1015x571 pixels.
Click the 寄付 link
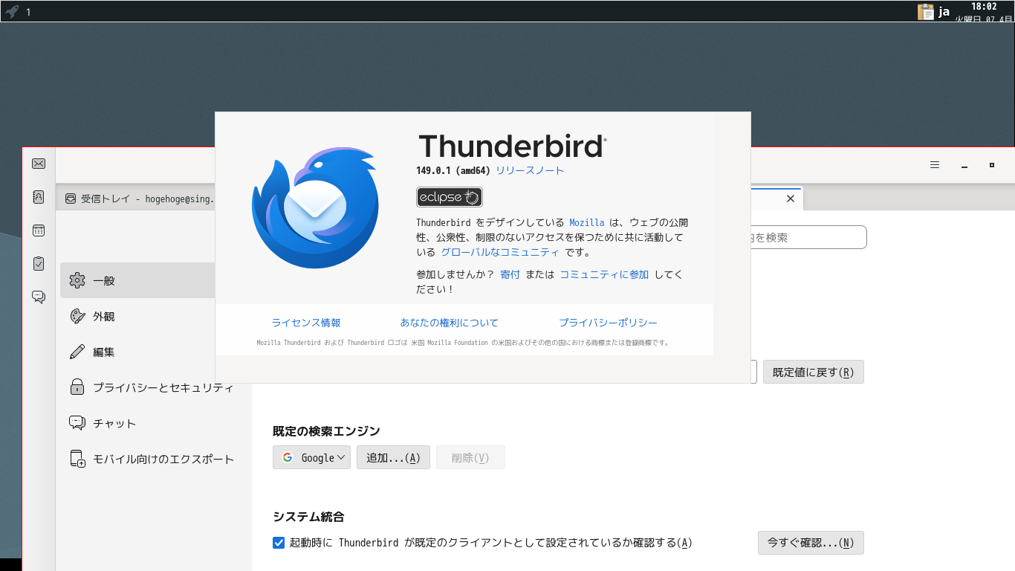(510, 274)
